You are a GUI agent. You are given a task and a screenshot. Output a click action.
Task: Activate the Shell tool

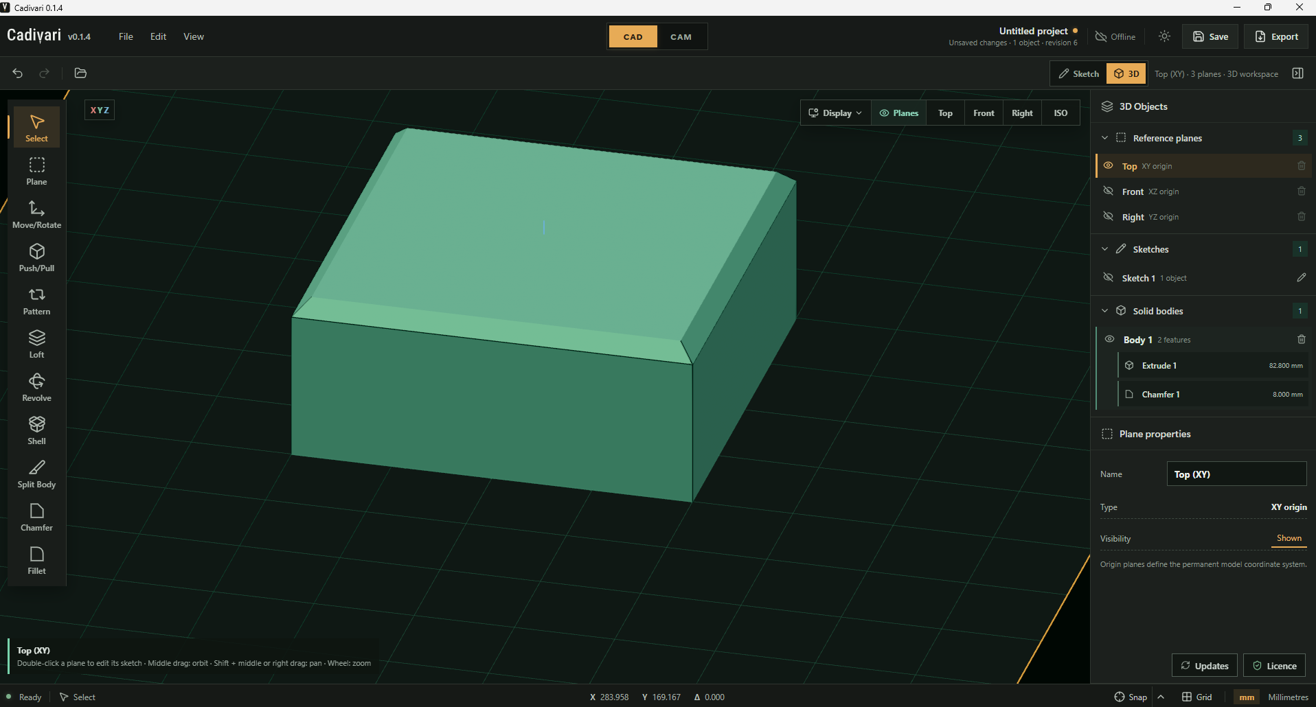tap(36, 430)
